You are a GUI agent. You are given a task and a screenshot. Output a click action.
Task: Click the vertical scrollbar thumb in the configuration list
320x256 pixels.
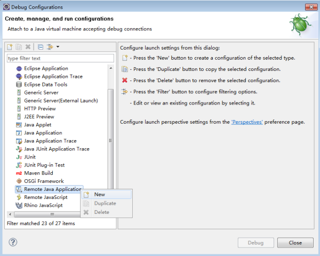(x=110, y=139)
